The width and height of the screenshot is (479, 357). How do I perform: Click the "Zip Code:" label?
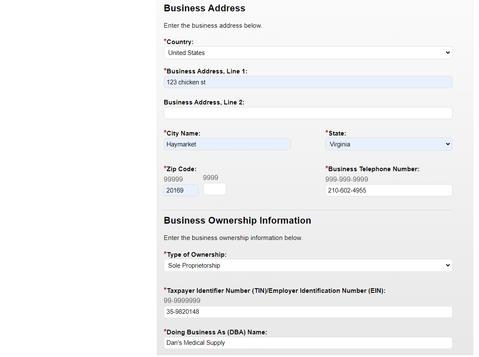tap(181, 169)
